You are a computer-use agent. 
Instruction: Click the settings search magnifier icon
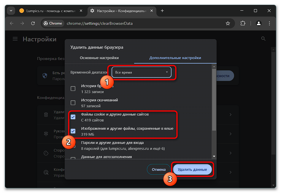pos(263,38)
